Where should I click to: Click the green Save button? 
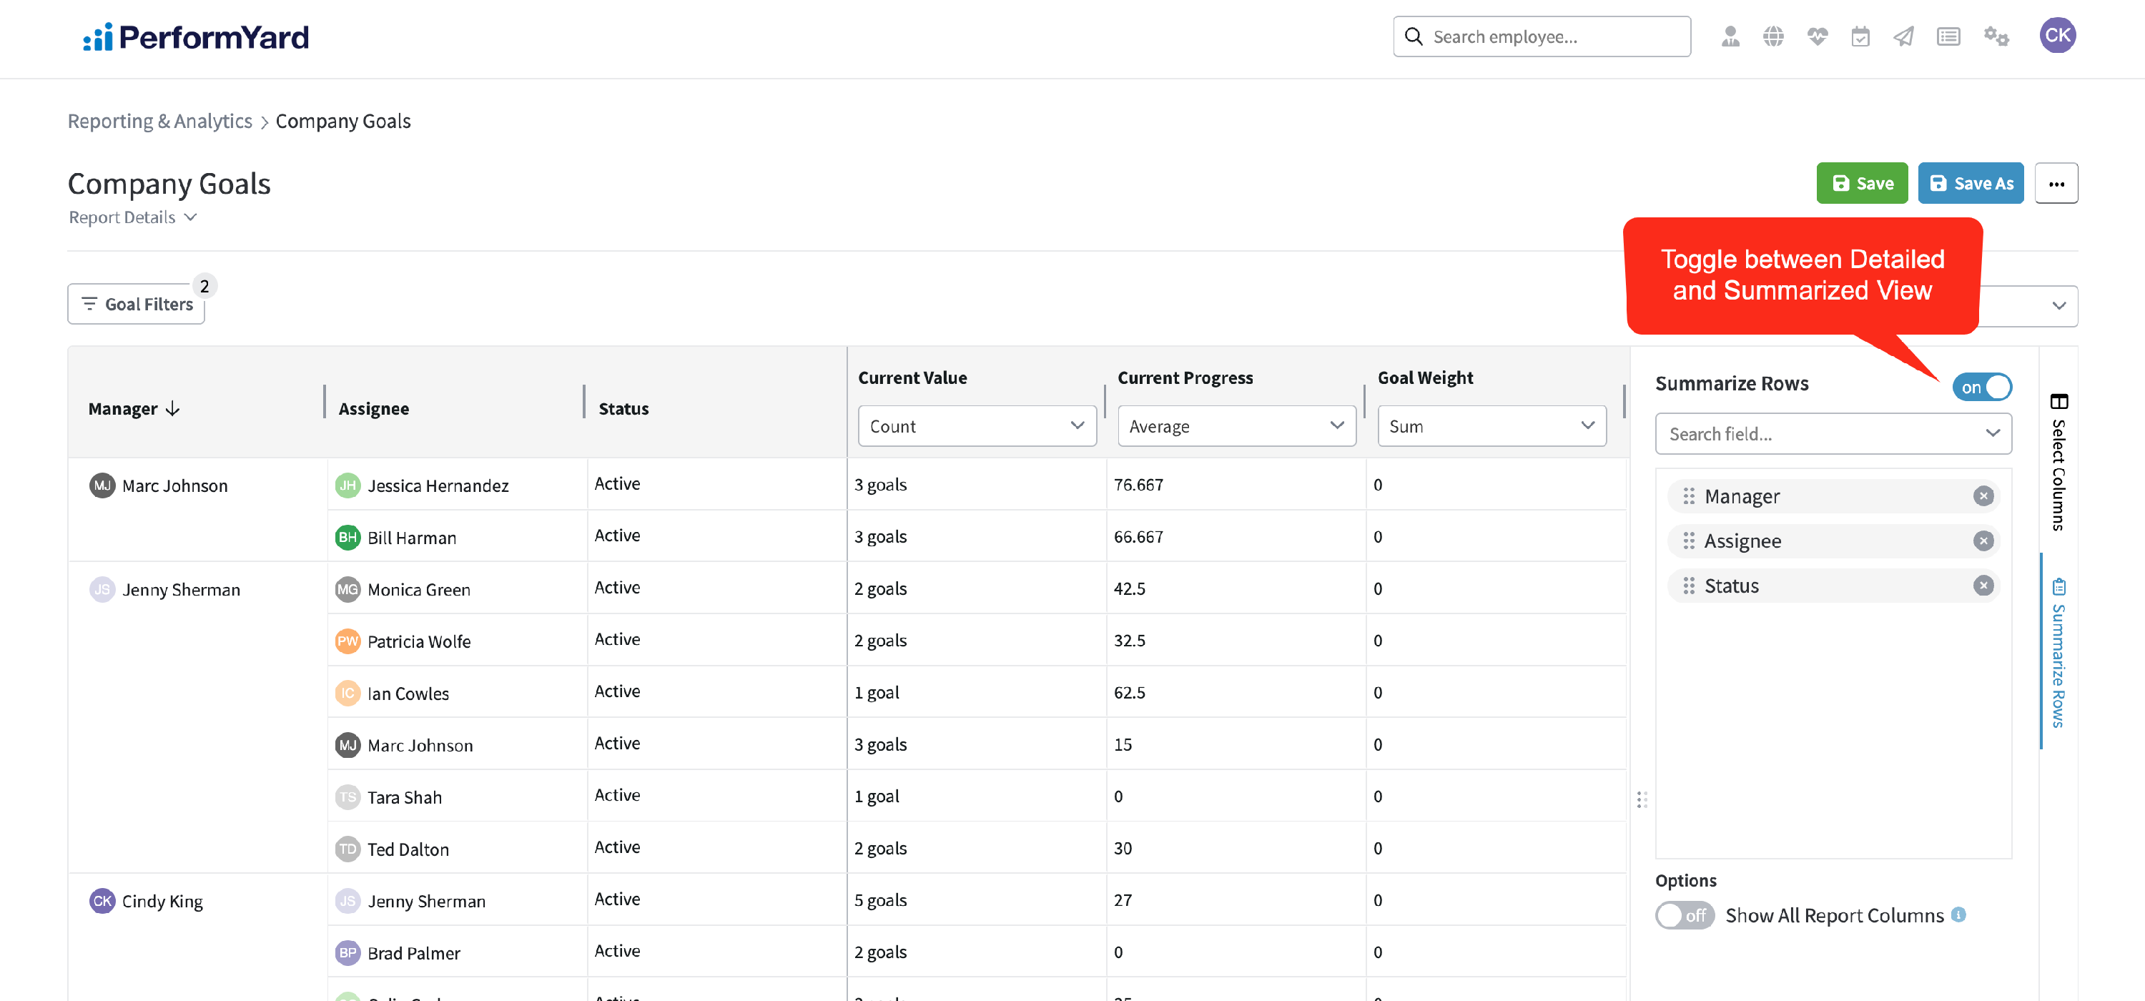[1861, 183]
